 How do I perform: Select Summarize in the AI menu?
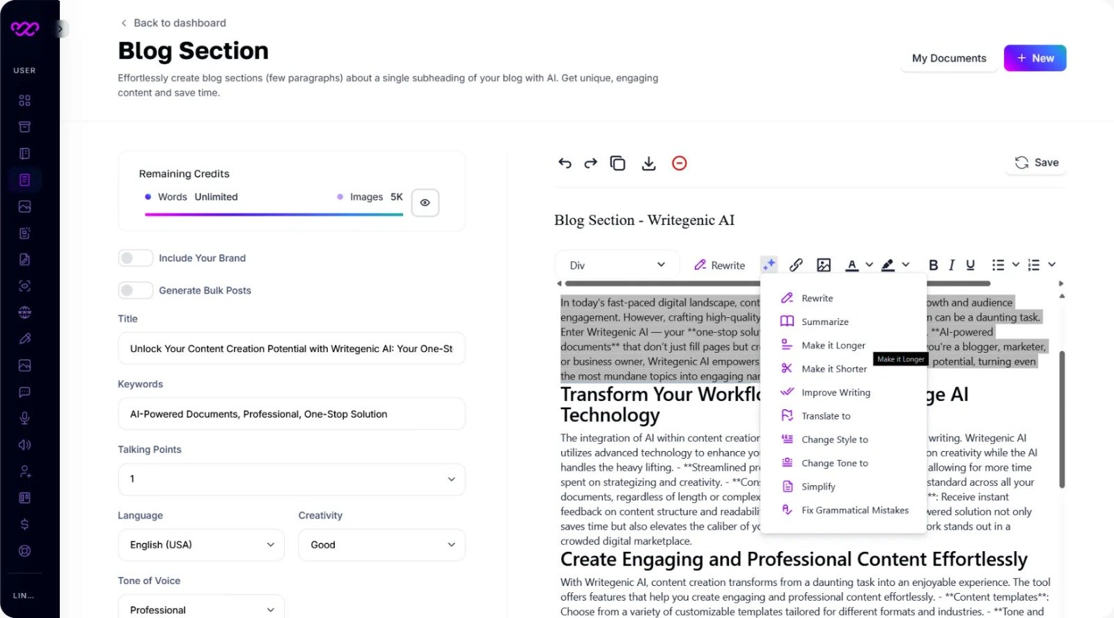click(843, 322)
